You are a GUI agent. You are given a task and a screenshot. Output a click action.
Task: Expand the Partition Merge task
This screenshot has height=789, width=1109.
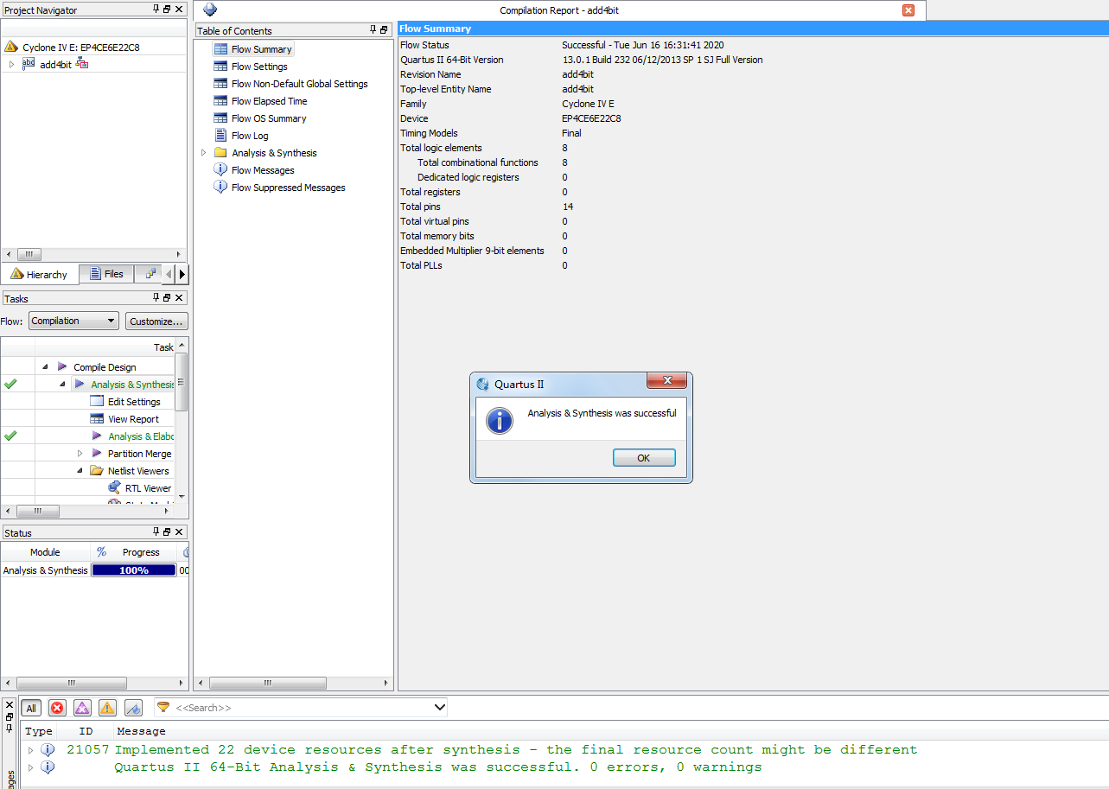(x=80, y=454)
